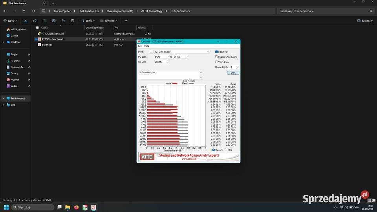
Task: Click the taskbar Wyszukaj search box
Action: (33, 207)
